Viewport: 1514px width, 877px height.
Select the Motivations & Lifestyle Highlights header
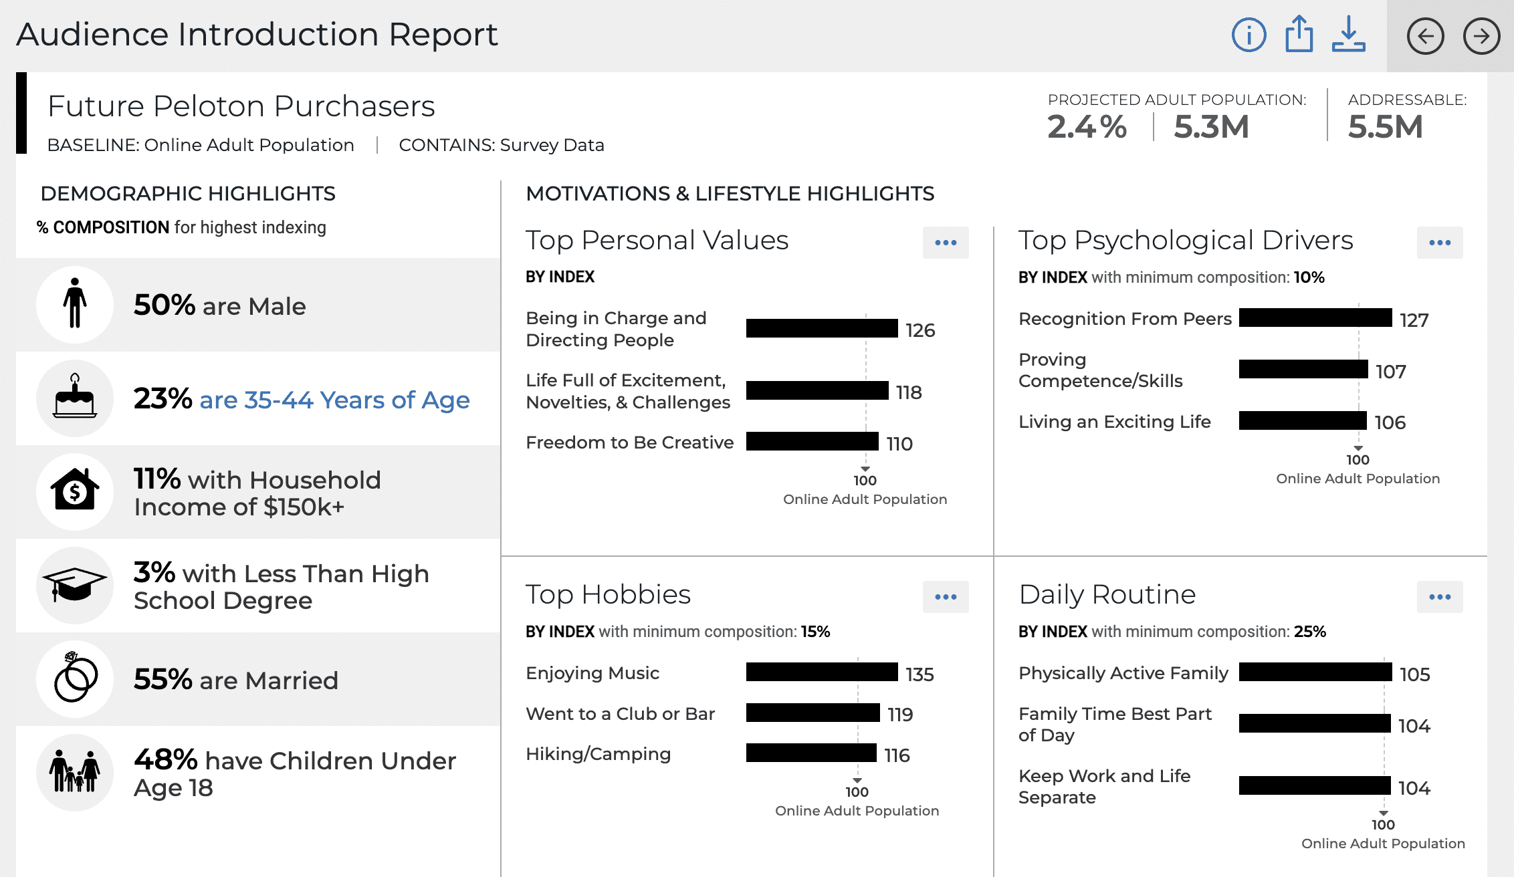[731, 193]
